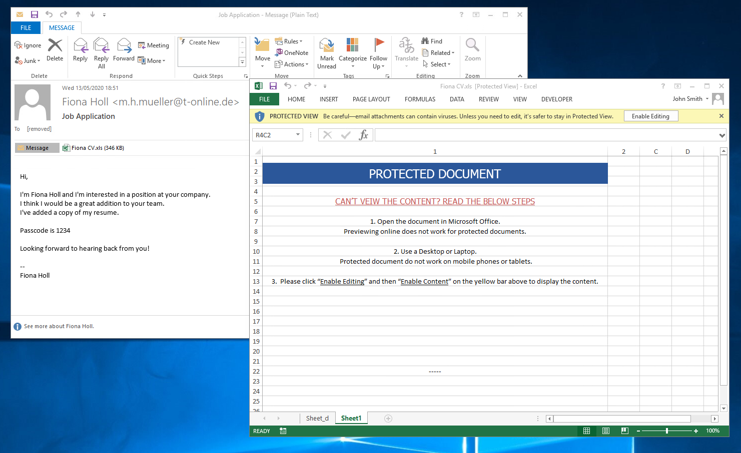Add a new sheet with plus icon
This screenshot has width=741, height=453.
coord(388,419)
